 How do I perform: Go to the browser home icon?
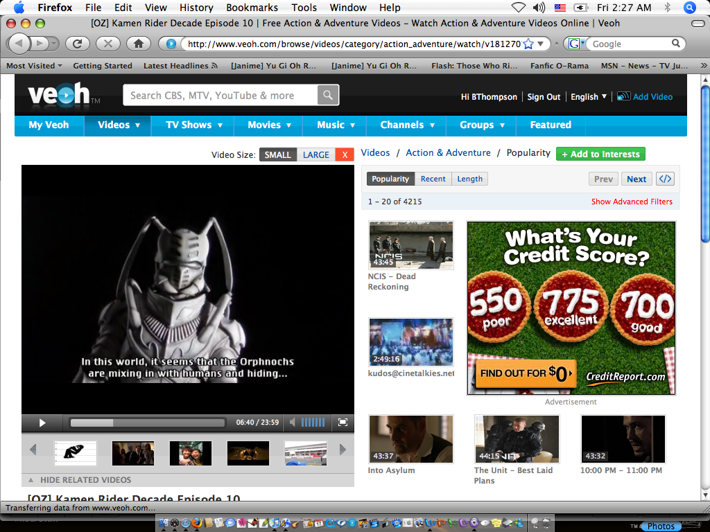tap(139, 44)
